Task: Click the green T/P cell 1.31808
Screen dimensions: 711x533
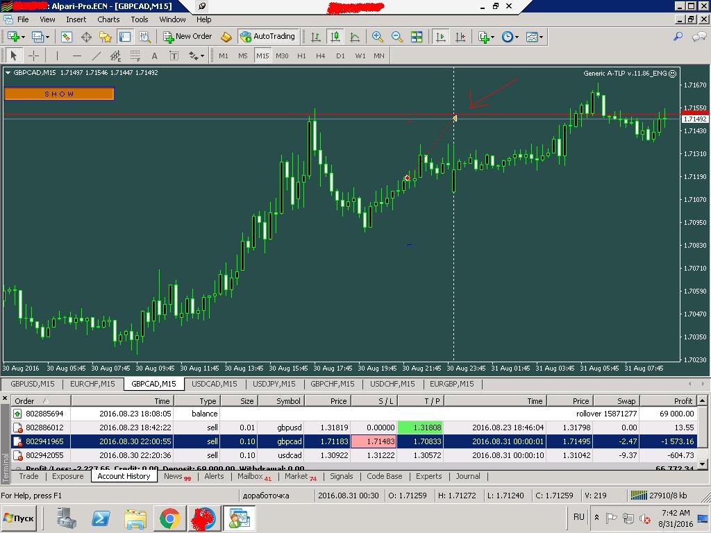Action: (420, 428)
